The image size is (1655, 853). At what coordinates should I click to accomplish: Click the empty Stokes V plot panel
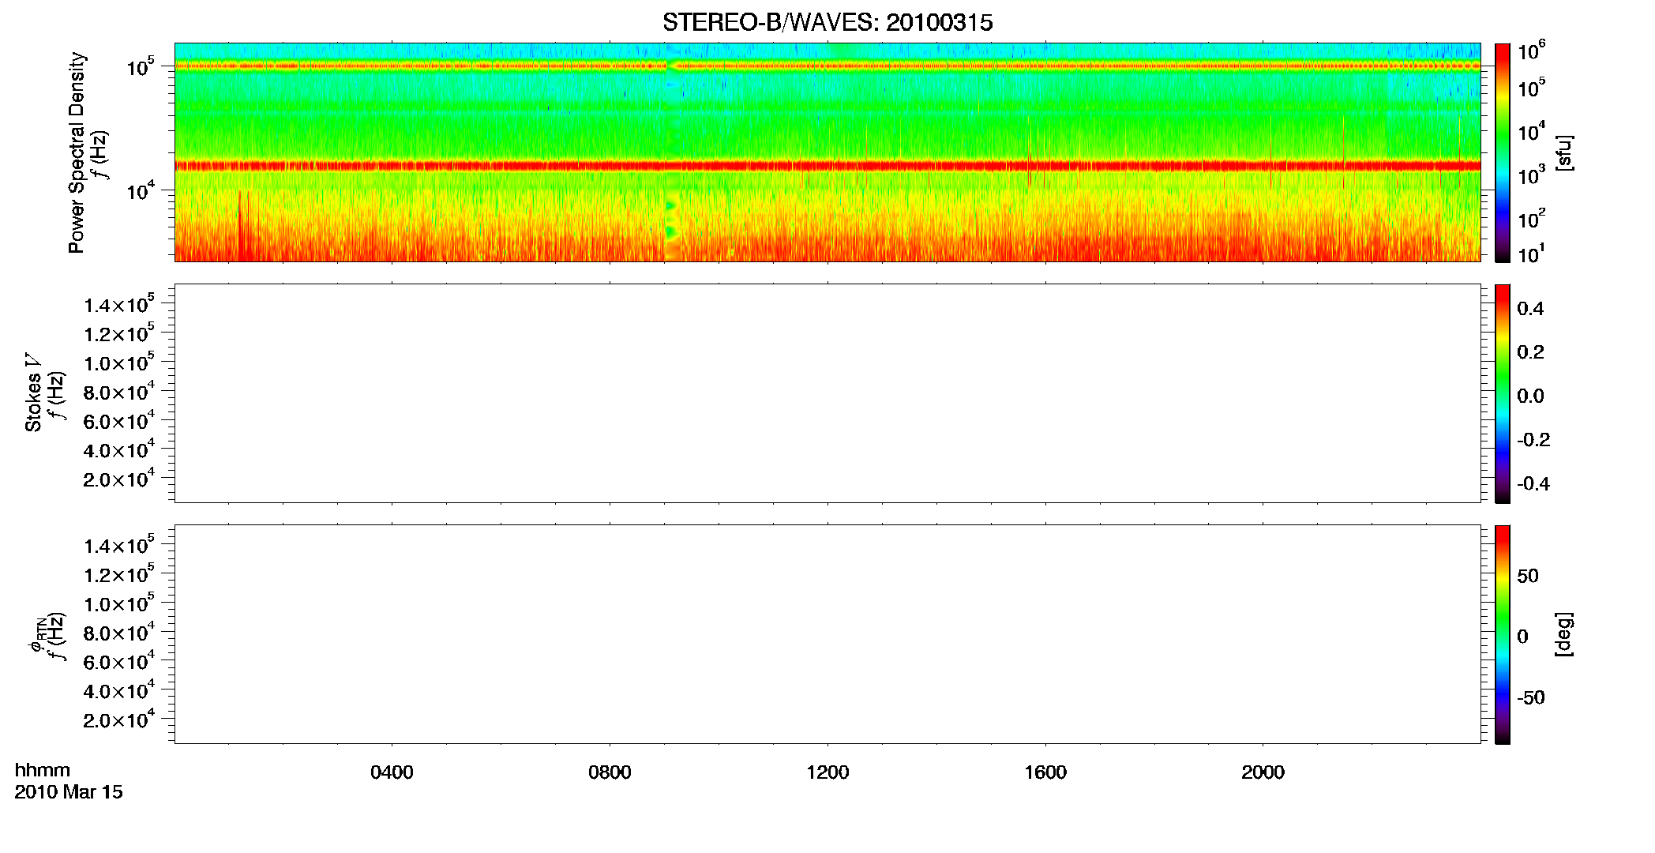827,393
